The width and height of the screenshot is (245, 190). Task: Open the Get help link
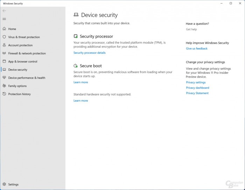pyautogui.click(x=191, y=29)
